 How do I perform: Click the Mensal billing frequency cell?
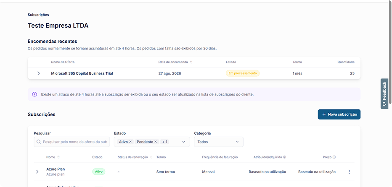tap(208, 172)
